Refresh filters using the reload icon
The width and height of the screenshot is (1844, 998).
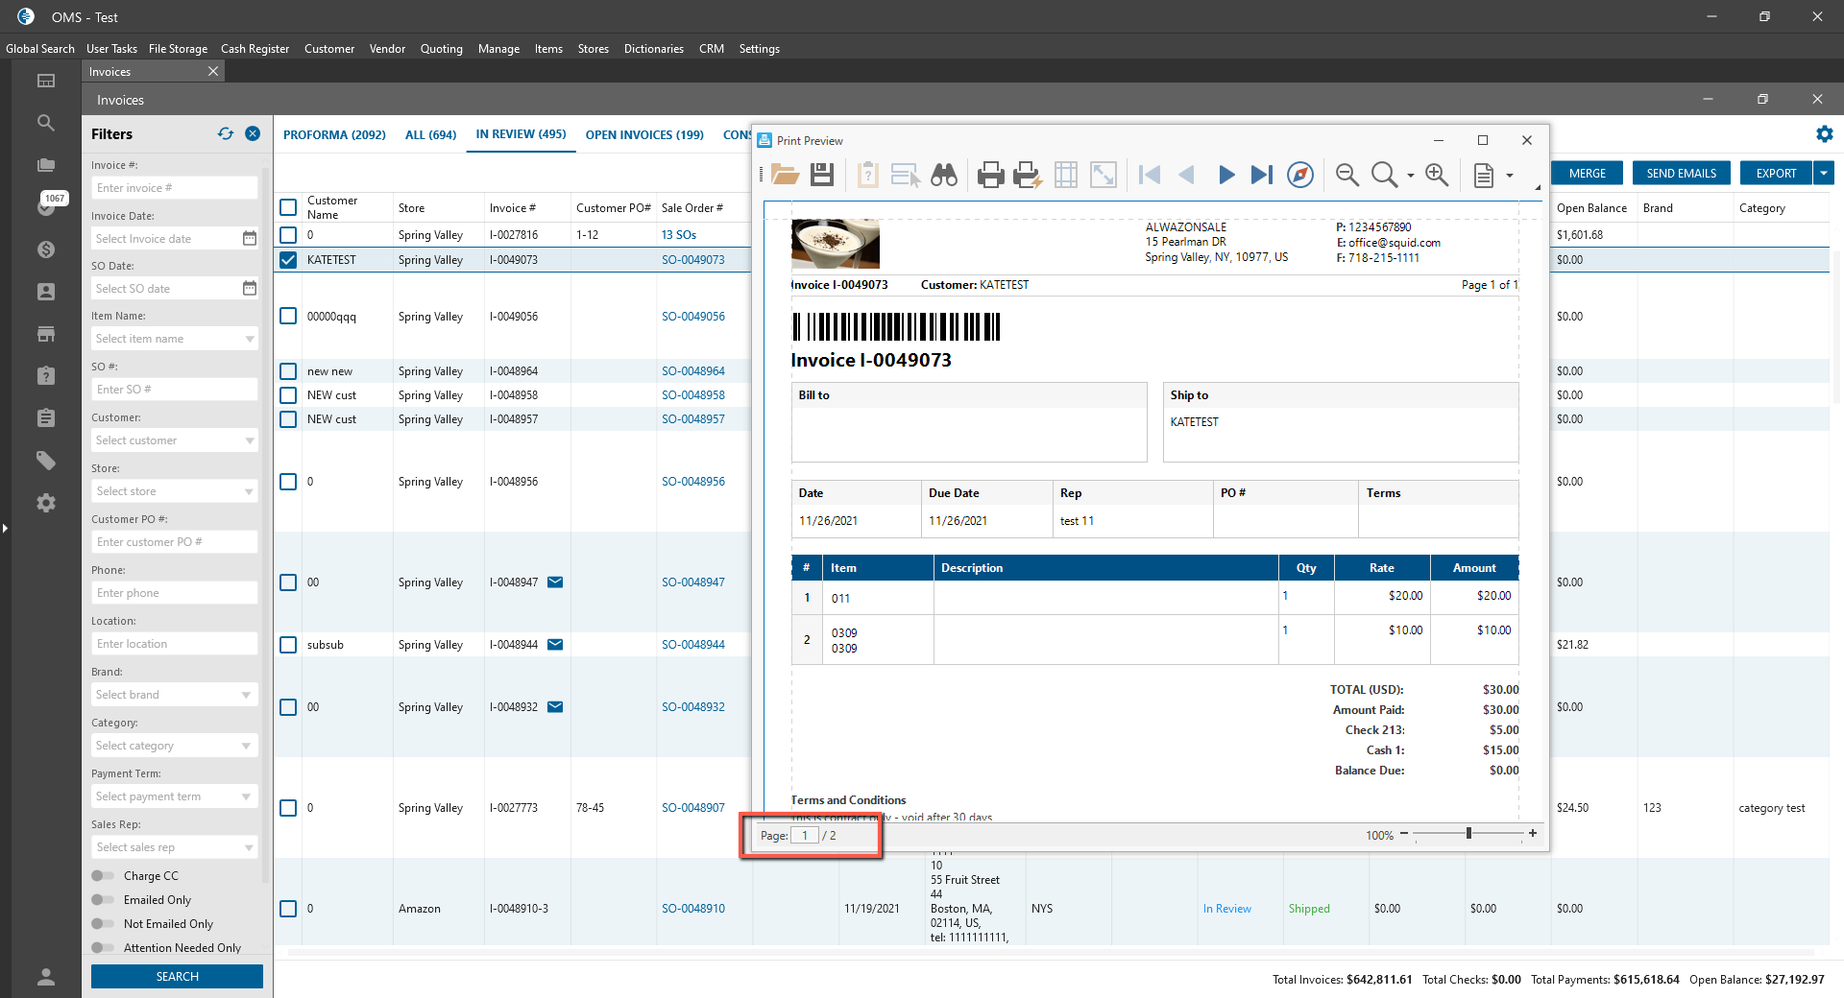tap(226, 134)
